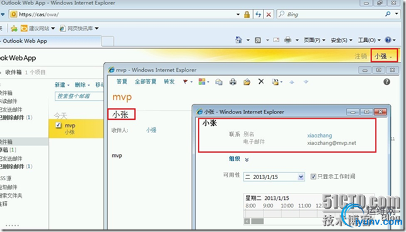Click the print icon in mvp message toolbar
Image resolution: width=406 pixels, height=232 pixels.
(233, 82)
